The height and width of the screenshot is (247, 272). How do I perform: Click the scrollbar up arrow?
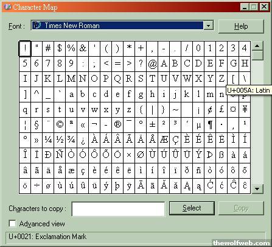pyautogui.click(x=257, y=46)
